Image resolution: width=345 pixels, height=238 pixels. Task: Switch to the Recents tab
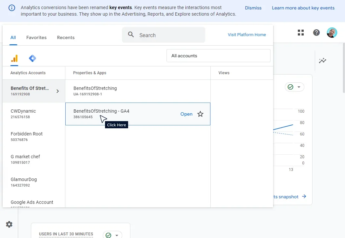click(66, 37)
